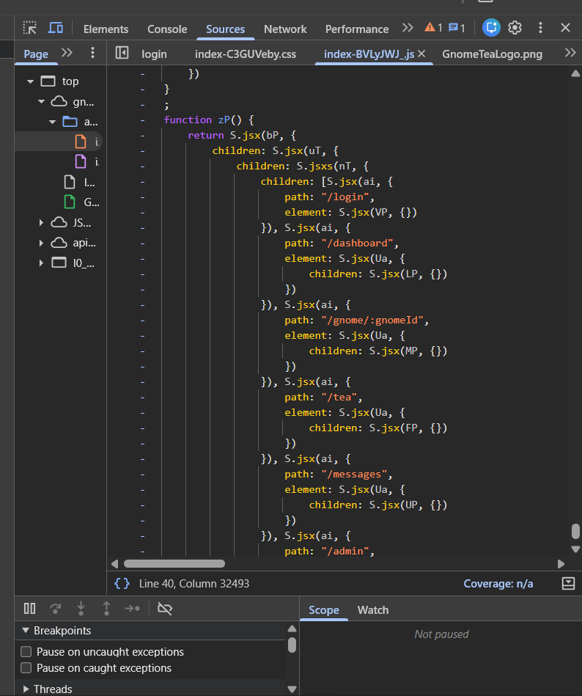The height and width of the screenshot is (696, 582).
Task: Click step over next function call
Action: [56, 608]
